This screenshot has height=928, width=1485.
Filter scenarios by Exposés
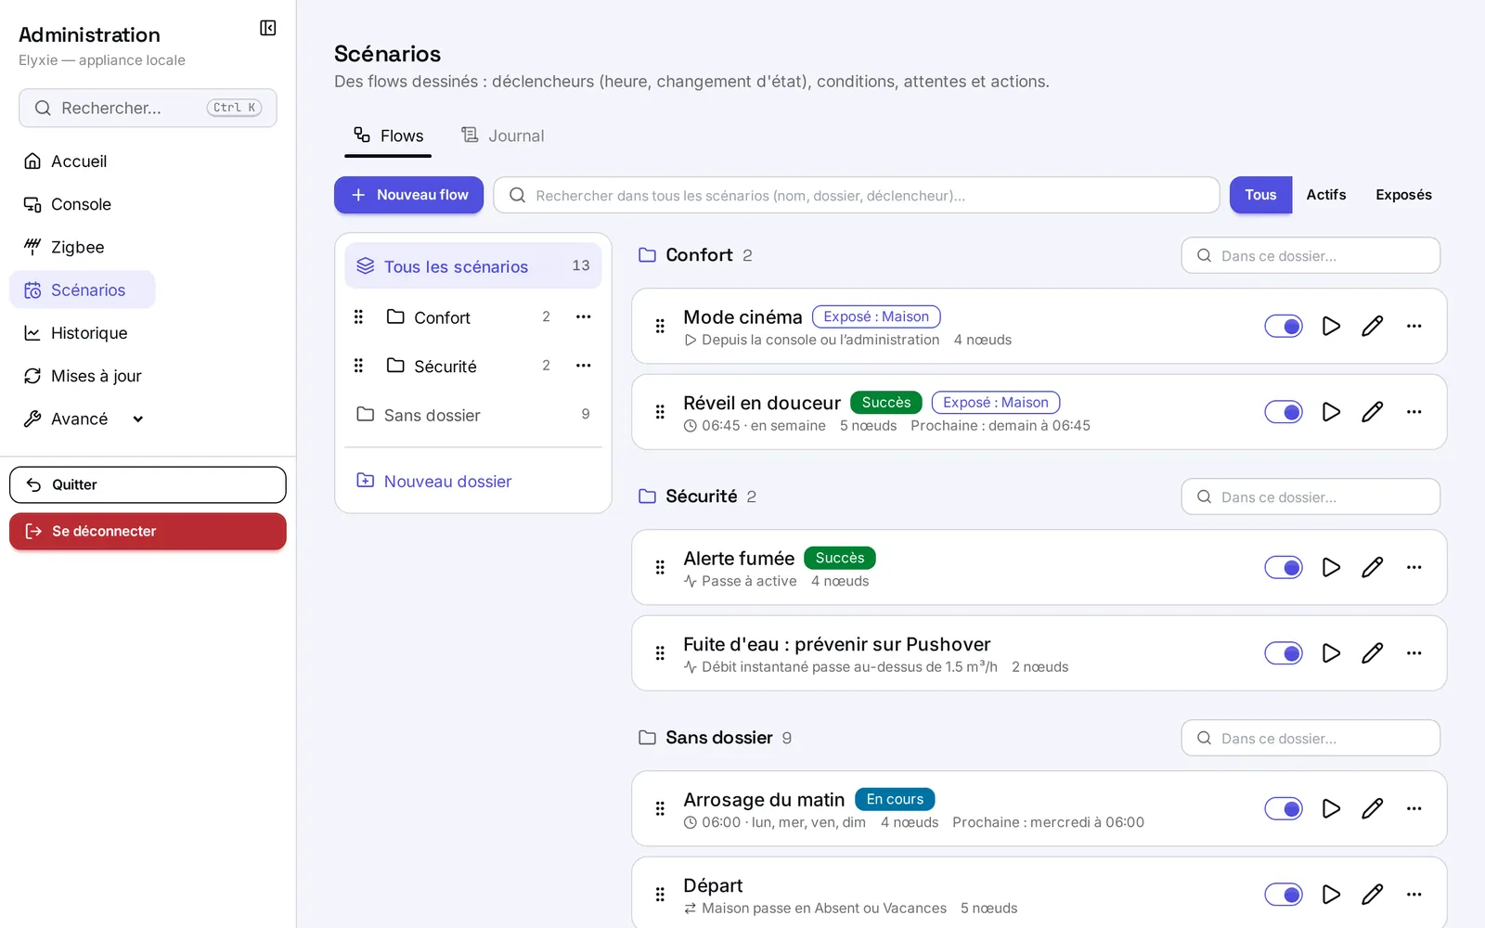point(1403,195)
